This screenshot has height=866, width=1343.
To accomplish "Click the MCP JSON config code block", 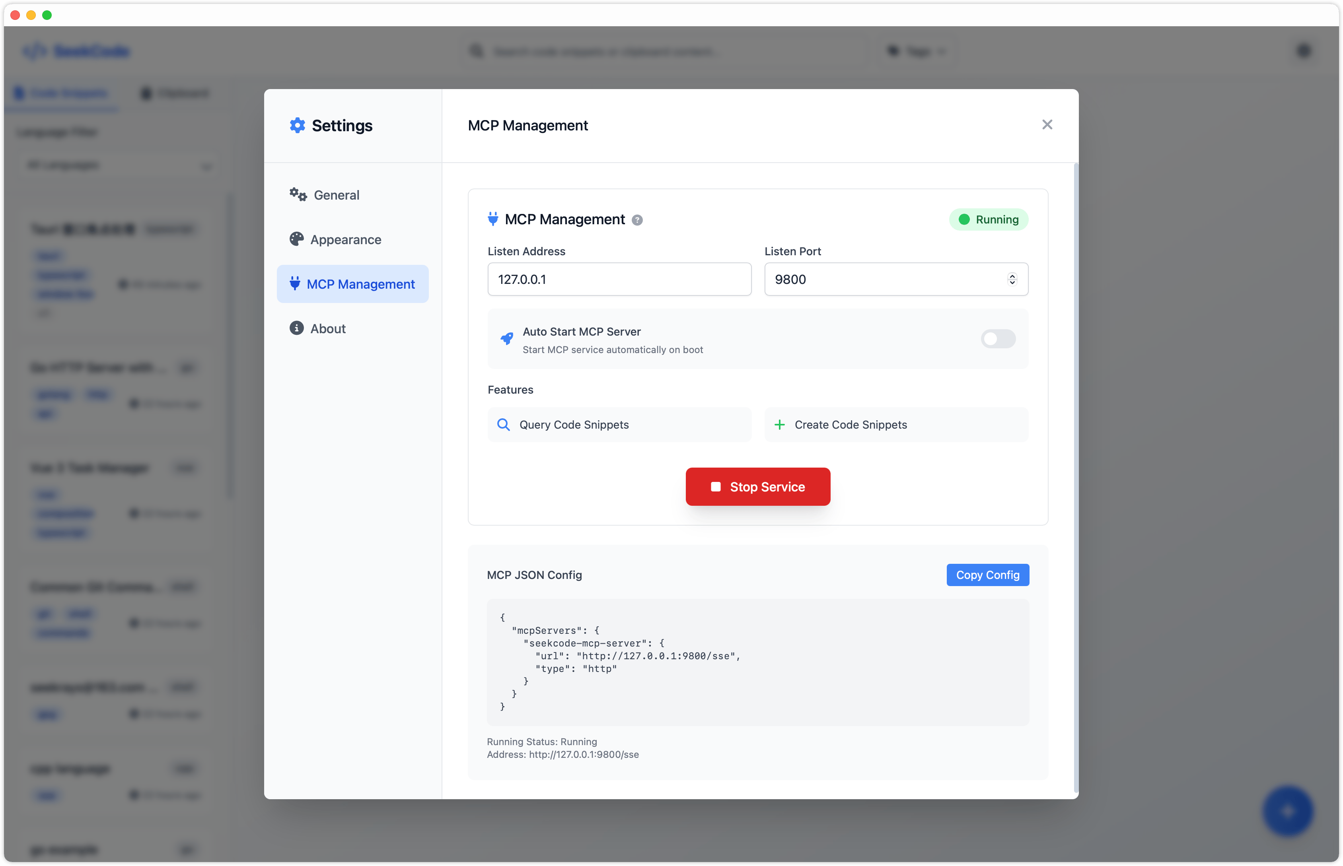I will pos(757,662).
